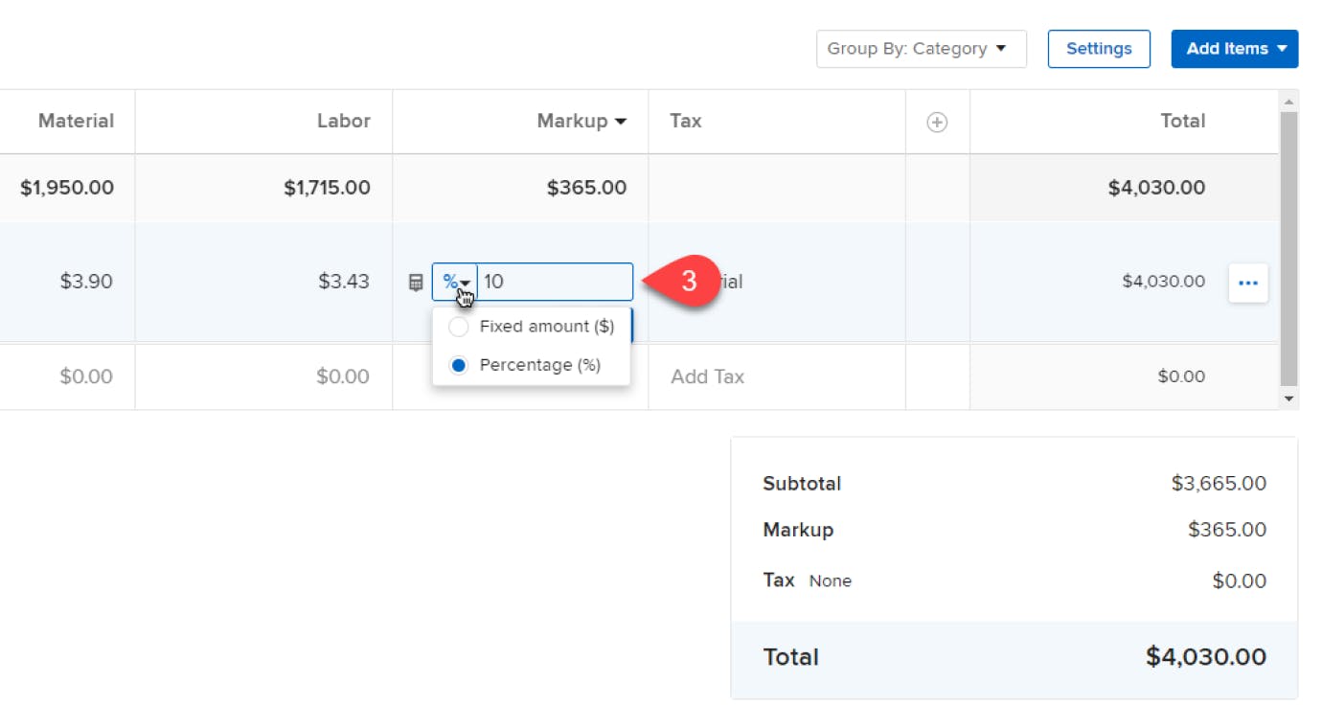Open the Group By: Category dropdown
1322x728 pixels.
click(921, 49)
